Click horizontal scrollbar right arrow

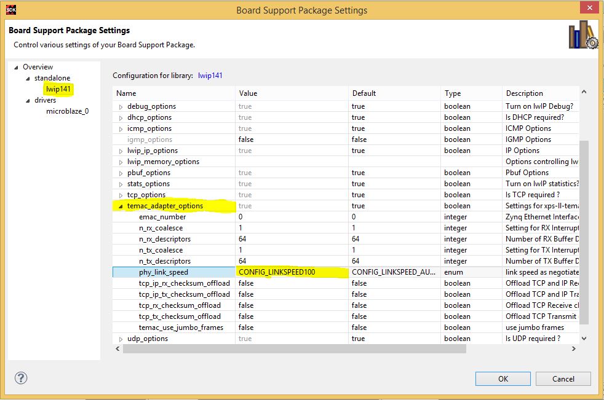[x=574, y=349]
